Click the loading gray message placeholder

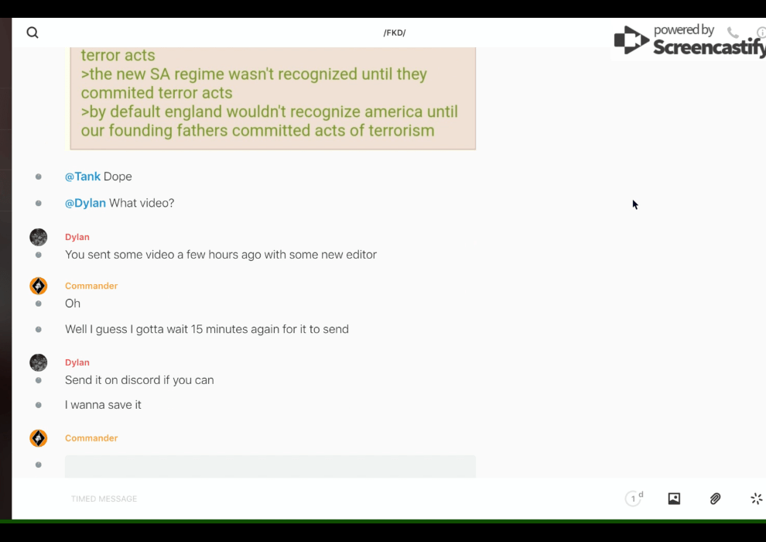click(x=270, y=466)
